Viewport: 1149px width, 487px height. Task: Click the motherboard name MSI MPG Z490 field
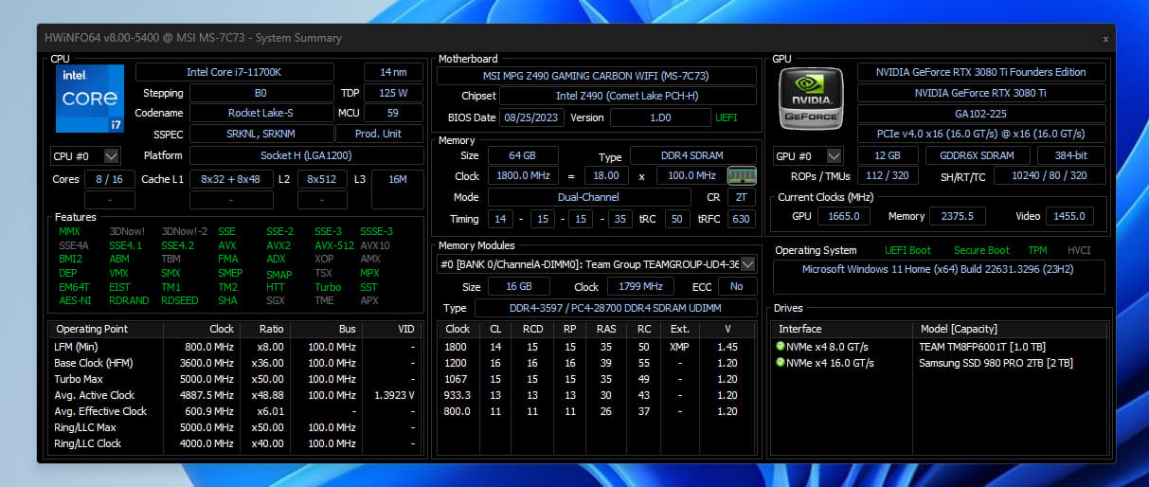[x=597, y=76]
